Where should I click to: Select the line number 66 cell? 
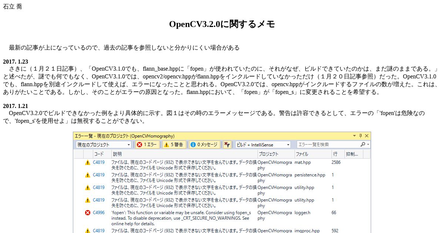[x=334, y=213]
